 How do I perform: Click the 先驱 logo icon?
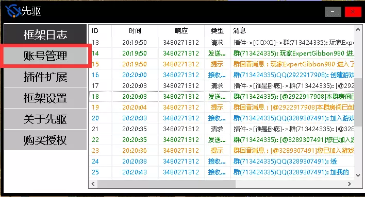[13, 11]
